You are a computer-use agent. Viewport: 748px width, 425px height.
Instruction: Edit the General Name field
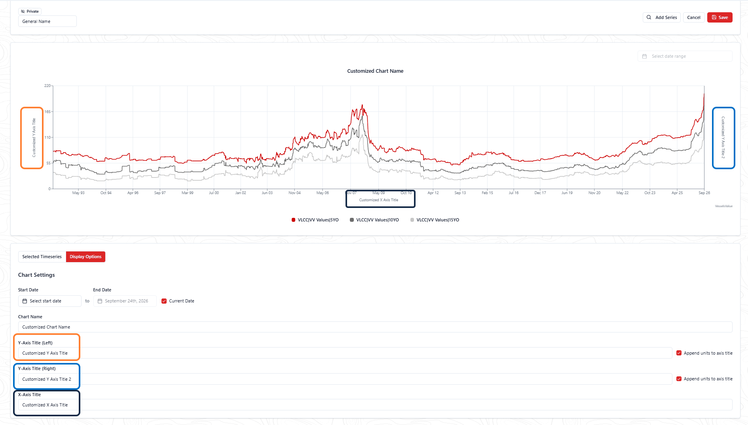(x=47, y=21)
